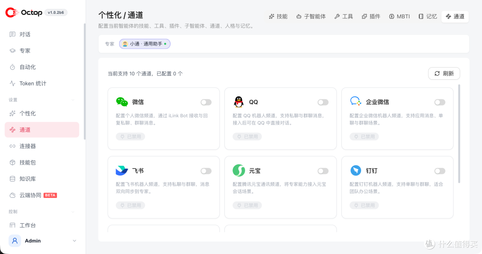This screenshot has height=254, width=482.
Task: Click the Token 统计 pulse icon
Action: (12, 83)
